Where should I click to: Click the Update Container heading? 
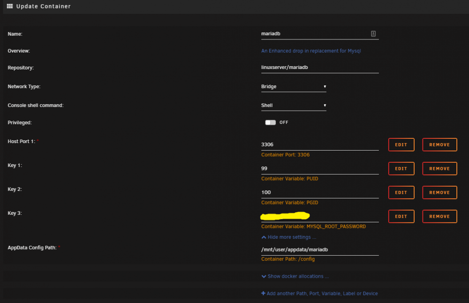[x=43, y=6]
